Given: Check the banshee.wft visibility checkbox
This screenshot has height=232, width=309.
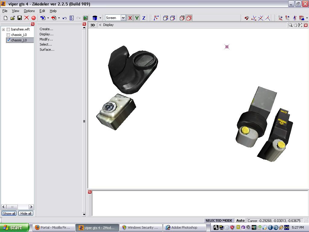Looking at the screenshot, I should pyautogui.click(x=8, y=29).
